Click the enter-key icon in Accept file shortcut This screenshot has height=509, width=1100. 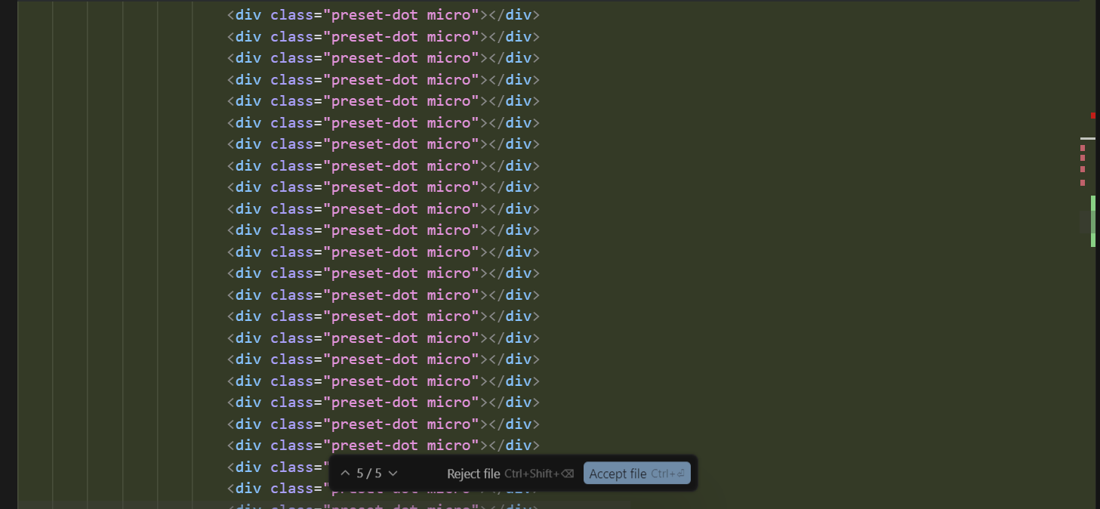pyautogui.click(x=681, y=474)
